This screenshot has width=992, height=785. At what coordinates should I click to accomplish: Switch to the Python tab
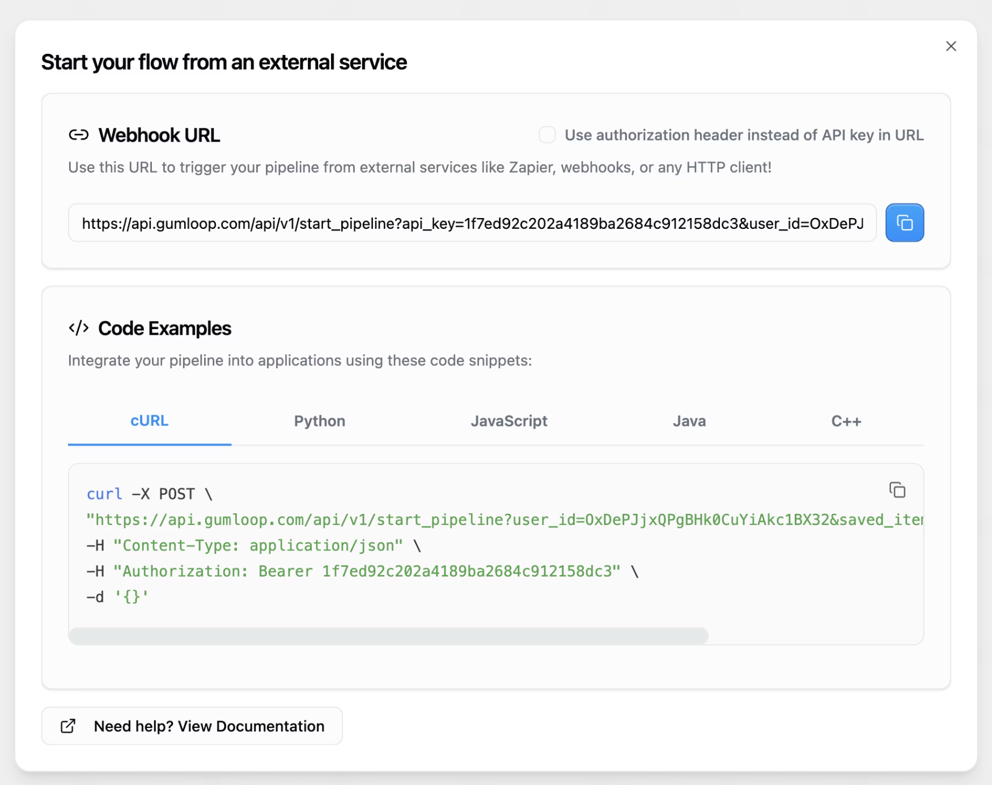coord(319,421)
